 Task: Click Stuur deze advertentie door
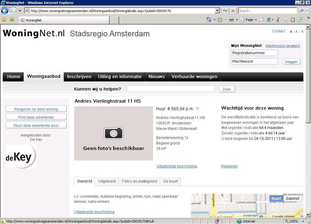(x=36, y=125)
